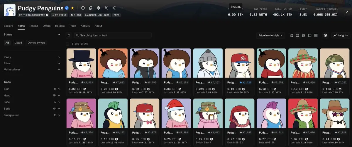
Task: Select the dense table view icon
Action: point(316,35)
